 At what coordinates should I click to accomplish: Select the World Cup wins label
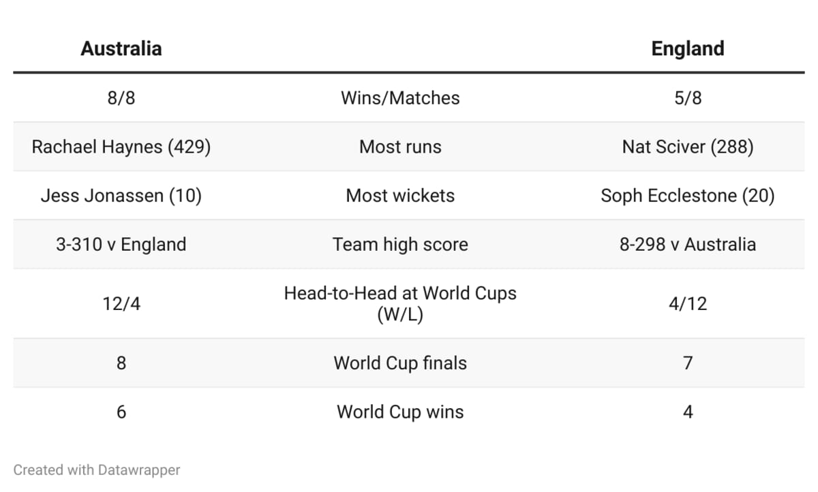click(400, 412)
